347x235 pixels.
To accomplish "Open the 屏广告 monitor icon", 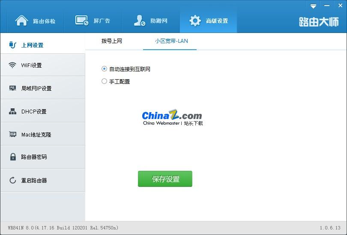I will point(82,21).
